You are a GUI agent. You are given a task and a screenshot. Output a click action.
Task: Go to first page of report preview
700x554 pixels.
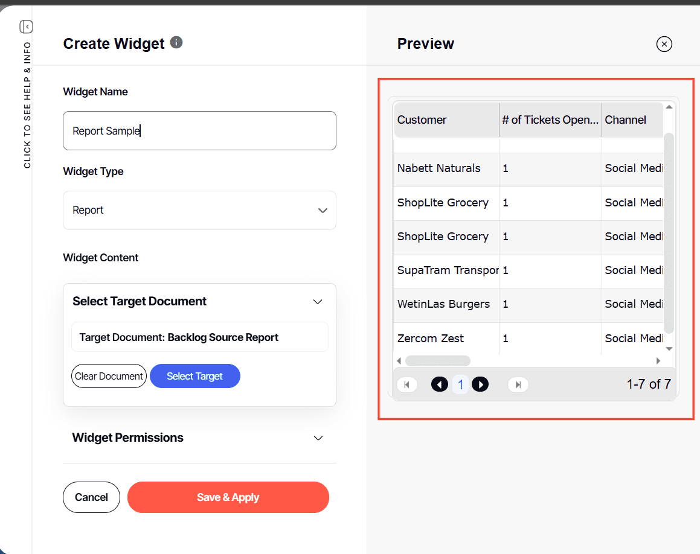tap(406, 384)
